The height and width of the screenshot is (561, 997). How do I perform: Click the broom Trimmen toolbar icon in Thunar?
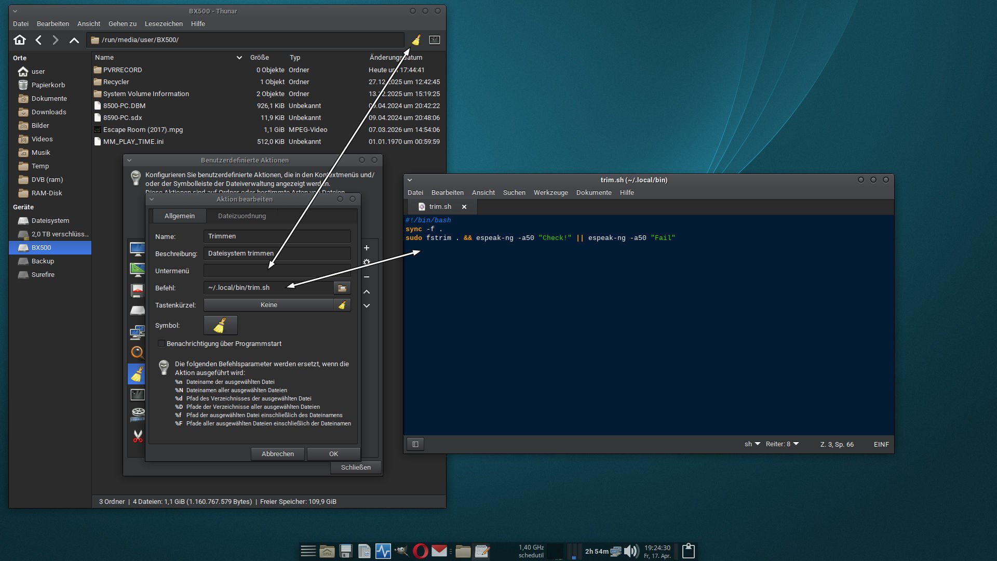[x=416, y=40]
